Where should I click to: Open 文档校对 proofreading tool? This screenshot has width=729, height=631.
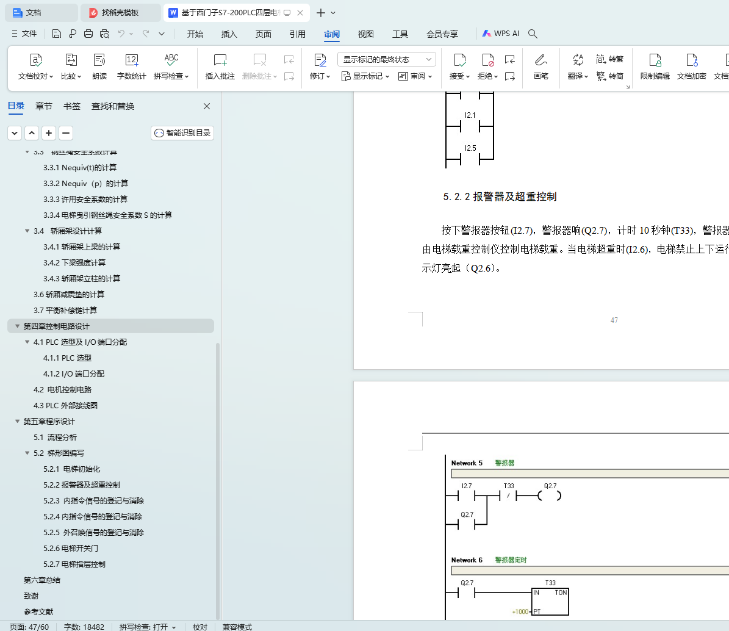pyautogui.click(x=35, y=67)
